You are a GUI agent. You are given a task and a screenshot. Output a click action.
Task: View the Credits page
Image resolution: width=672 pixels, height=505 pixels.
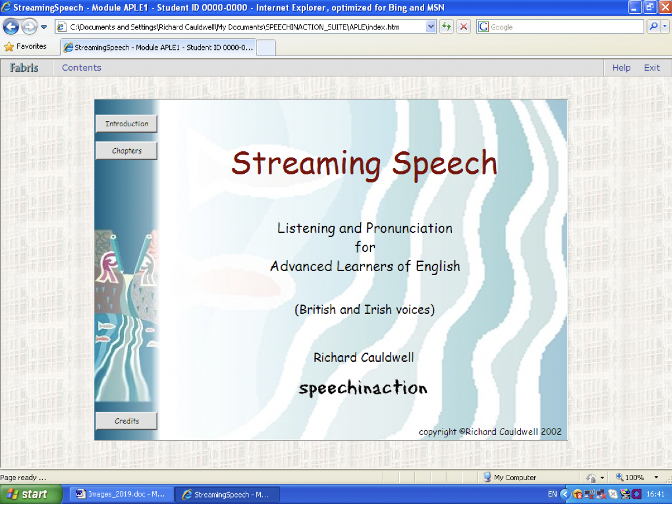[126, 421]
